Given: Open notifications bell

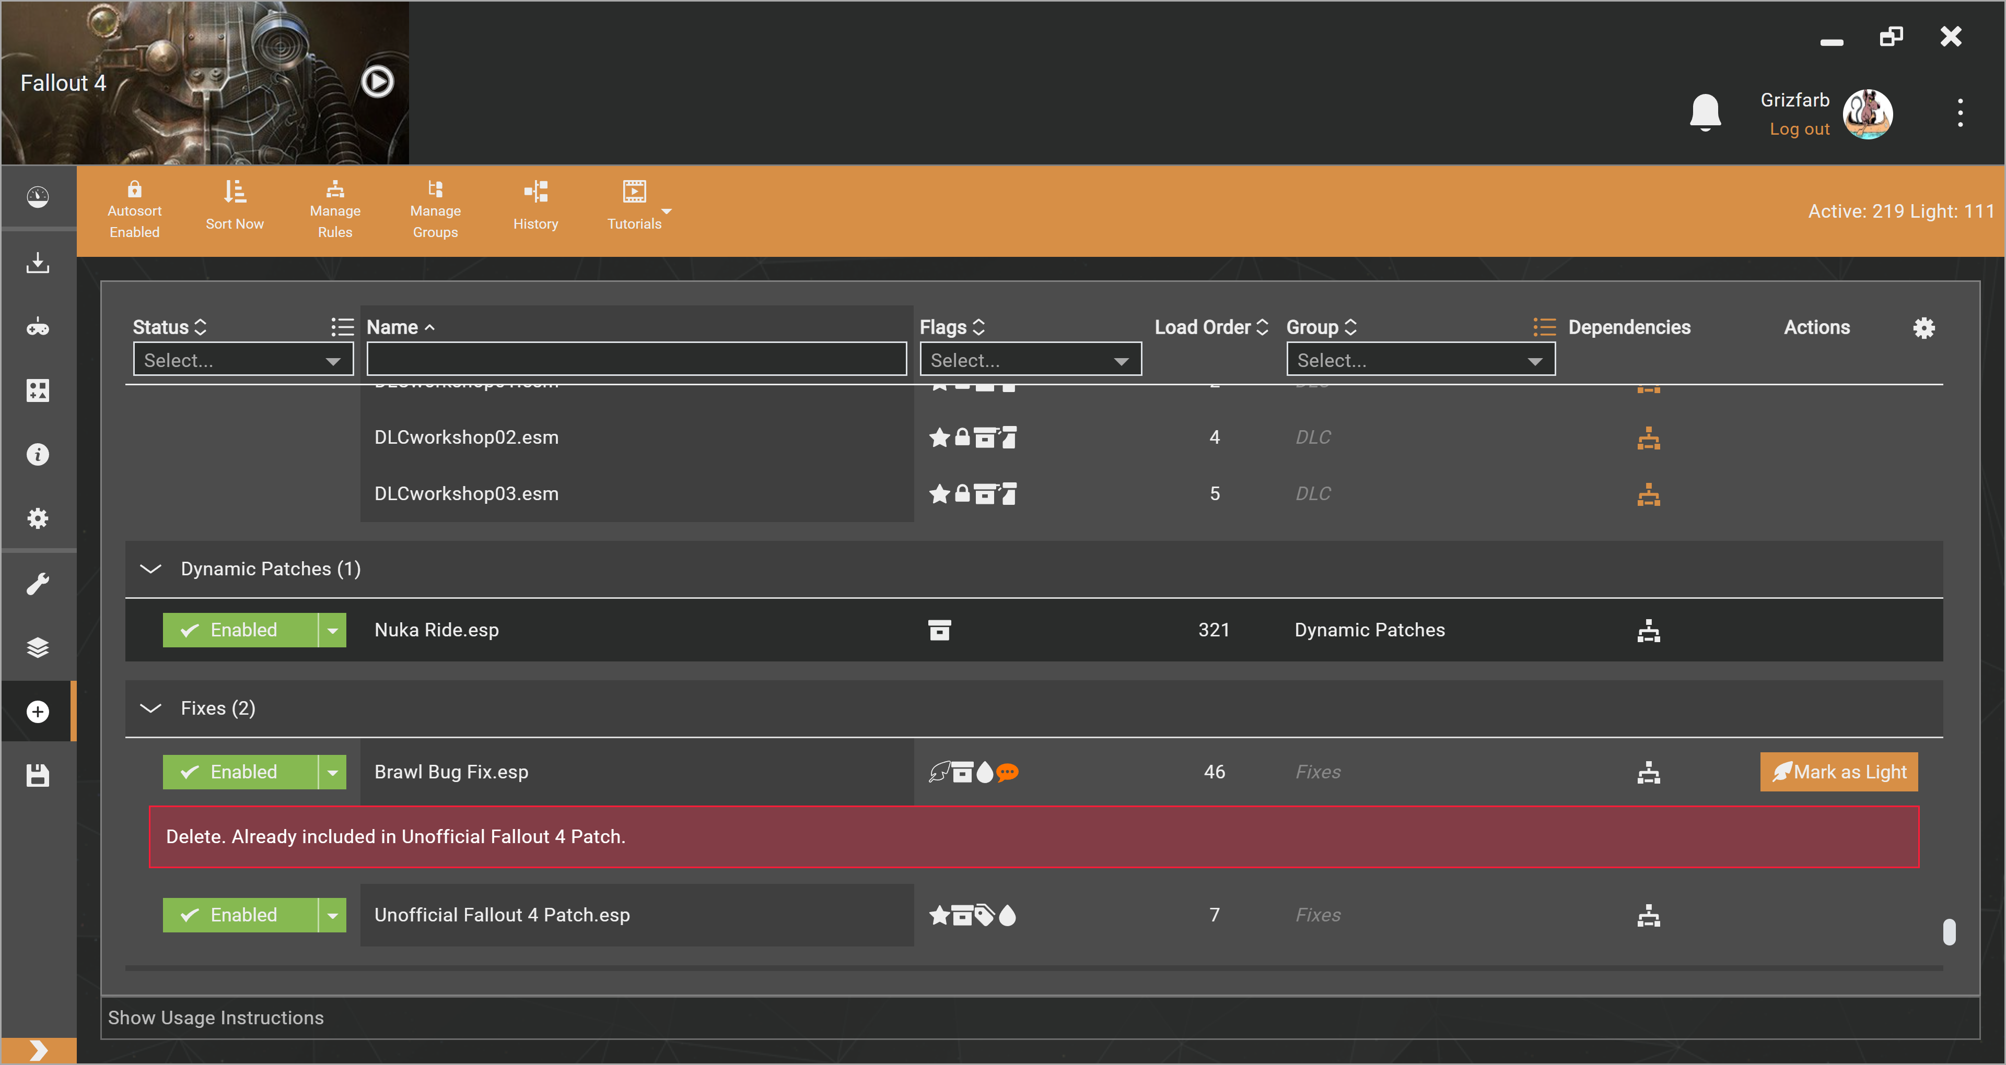Looking at the screenshot, I should (1705, 114).
